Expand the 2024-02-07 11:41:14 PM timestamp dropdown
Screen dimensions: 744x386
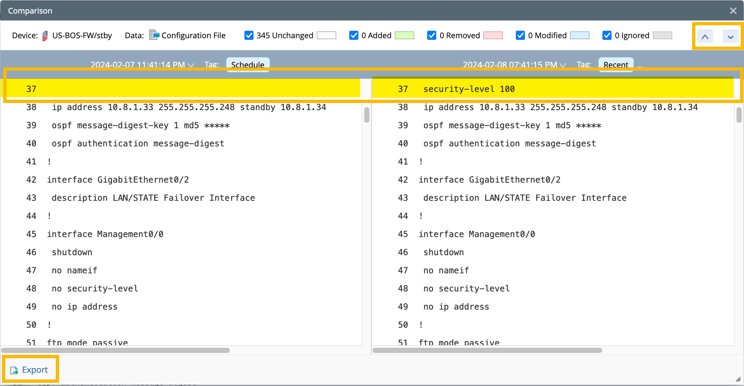pos(191,65)
